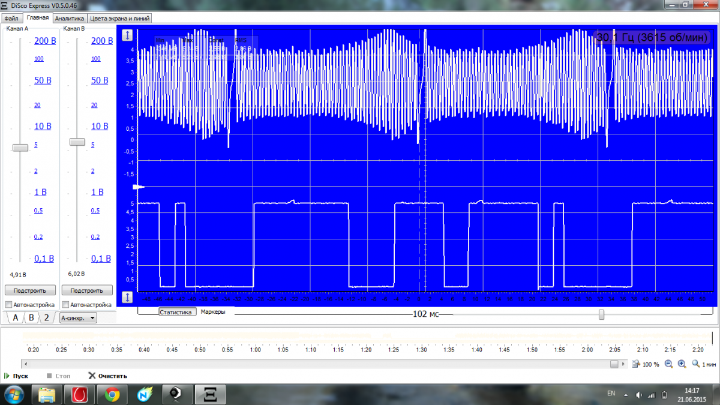
Task: Set Канал B range to 20
Action: point(94,106)
